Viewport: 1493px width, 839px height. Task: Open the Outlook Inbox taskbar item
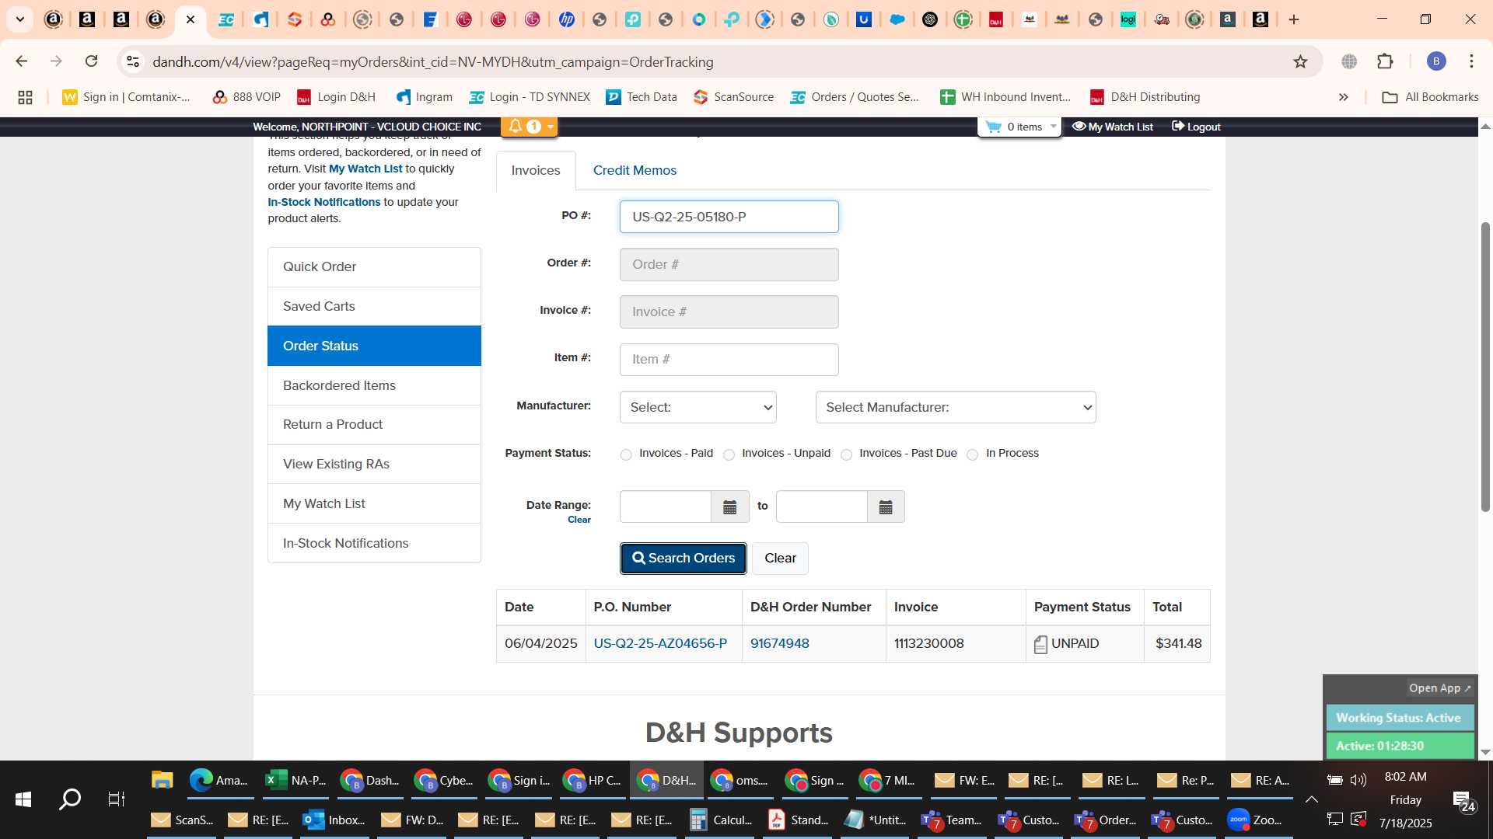click(334, 820)
